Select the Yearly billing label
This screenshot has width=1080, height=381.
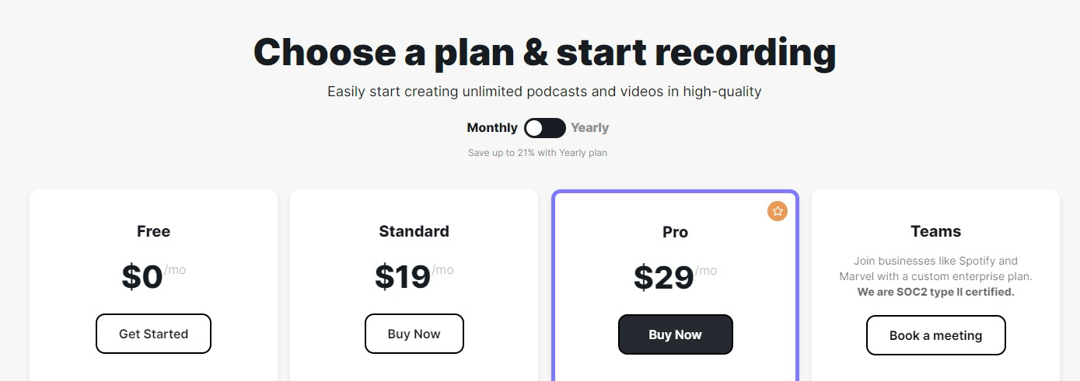[590, 128]
